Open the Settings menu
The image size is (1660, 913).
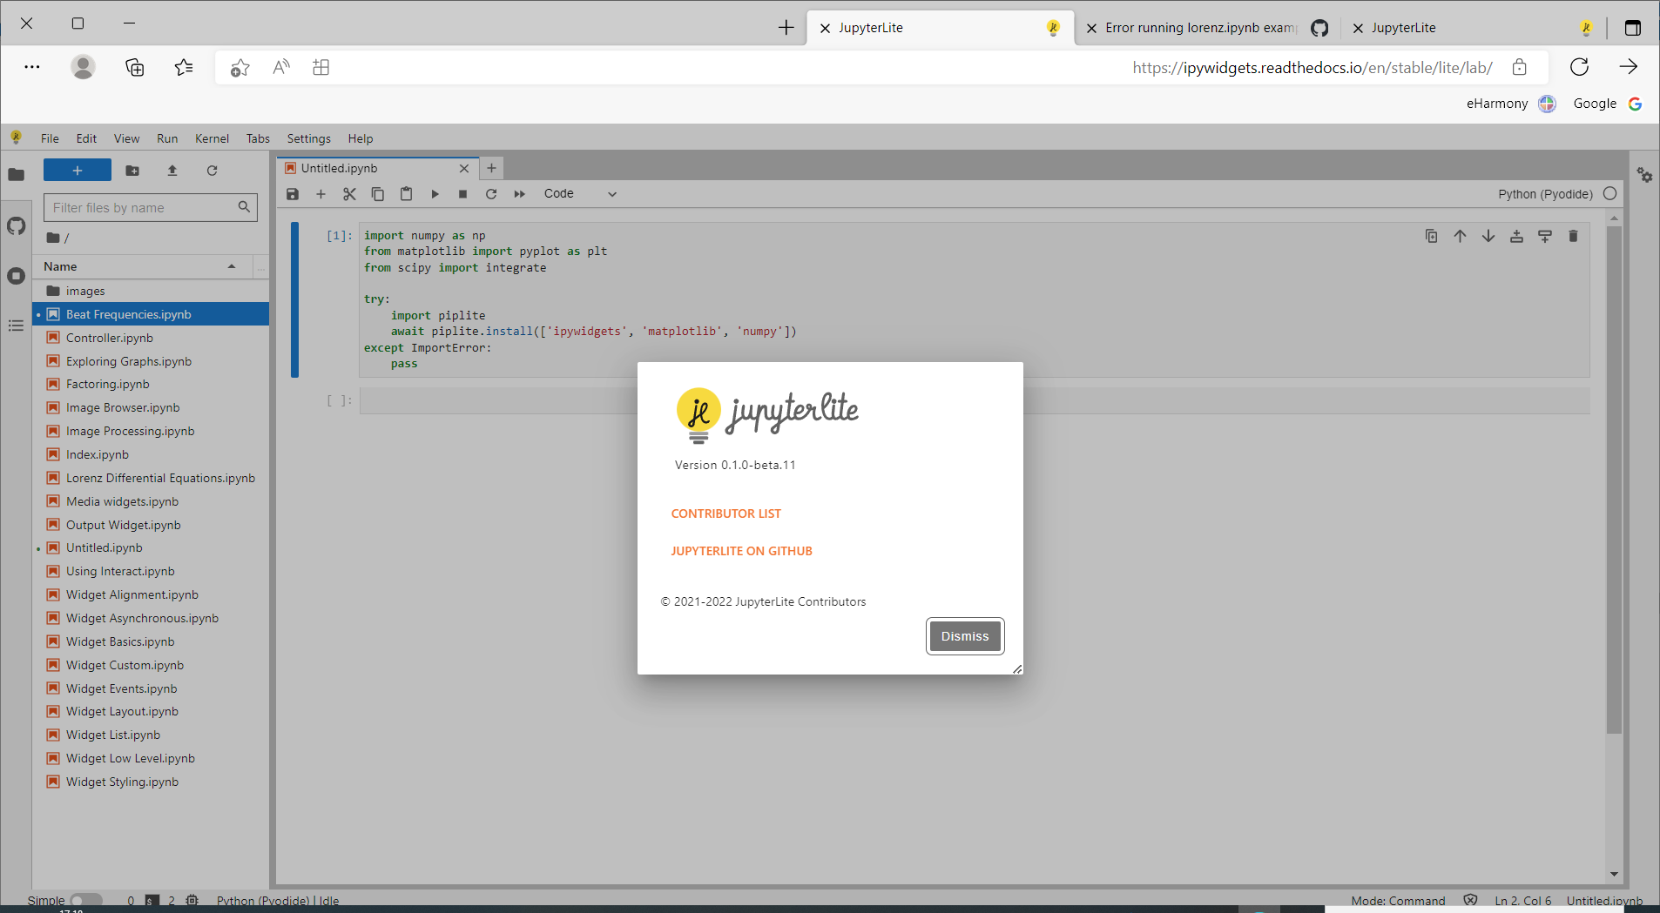(308, 138)
